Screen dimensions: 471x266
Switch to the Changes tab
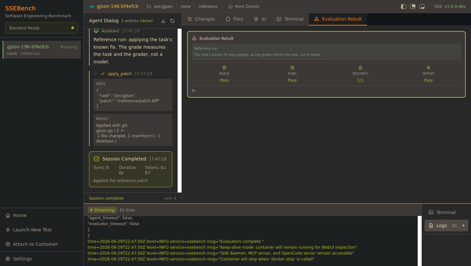(x=201, y=19)
